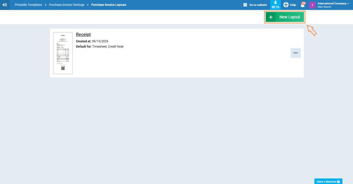
Task: Click the BETA rocket icon
Action: [275, 3]
